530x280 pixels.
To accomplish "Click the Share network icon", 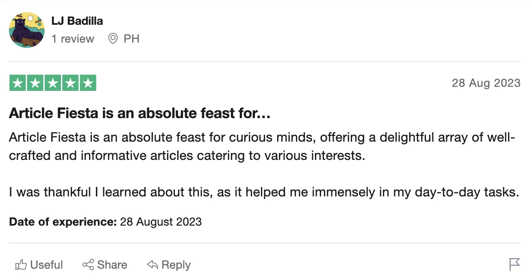I will (88, 265).
